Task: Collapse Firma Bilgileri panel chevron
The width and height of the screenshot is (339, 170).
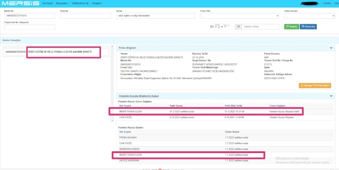Action: pos(331,48)
